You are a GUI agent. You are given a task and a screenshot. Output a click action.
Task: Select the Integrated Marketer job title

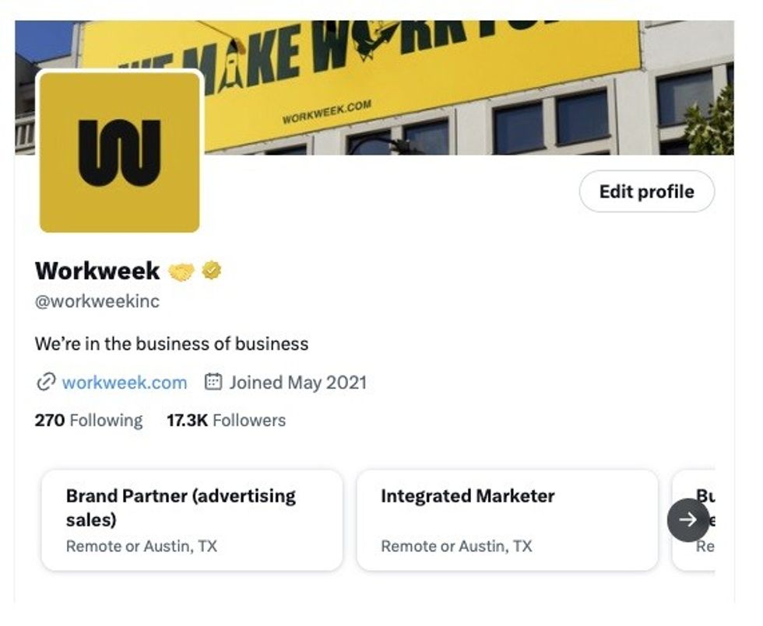coord(467,496)
